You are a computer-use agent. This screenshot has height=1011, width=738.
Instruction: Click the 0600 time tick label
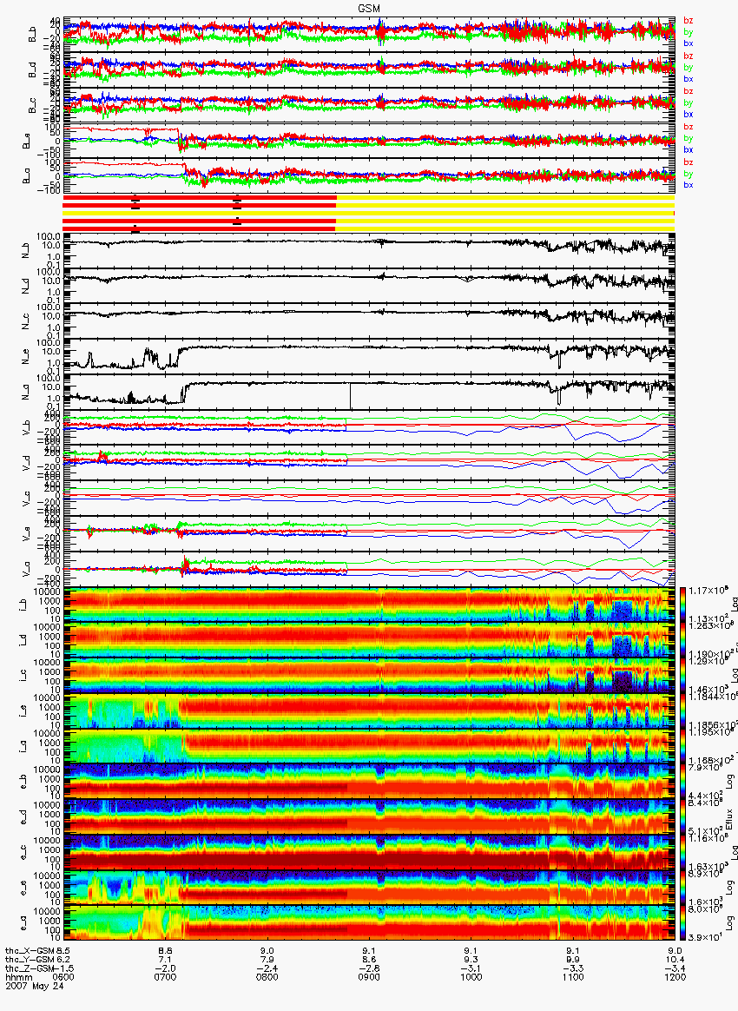[63, 977]
